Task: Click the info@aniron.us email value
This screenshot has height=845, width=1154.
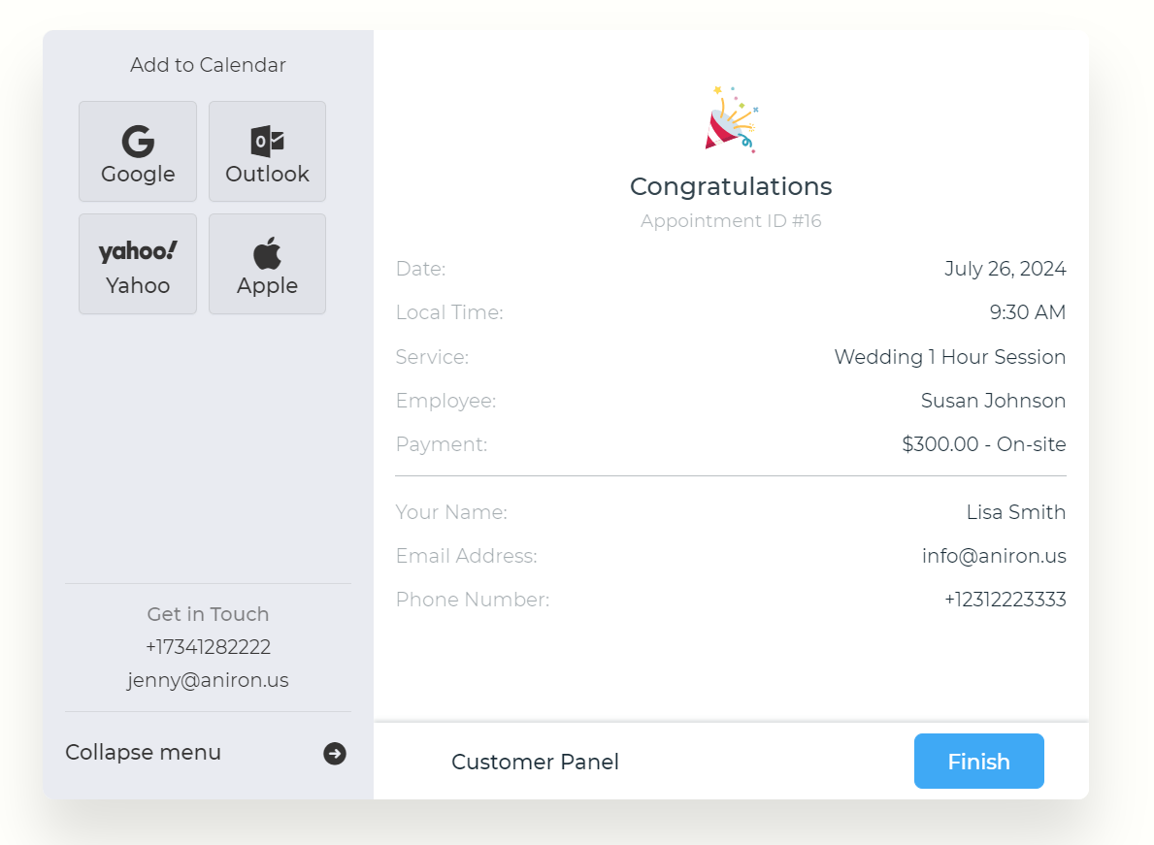Action: (994, 556)
